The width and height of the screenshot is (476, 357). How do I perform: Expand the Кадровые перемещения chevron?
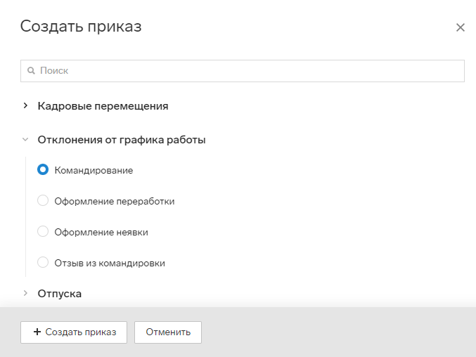(x=25, y=105)
